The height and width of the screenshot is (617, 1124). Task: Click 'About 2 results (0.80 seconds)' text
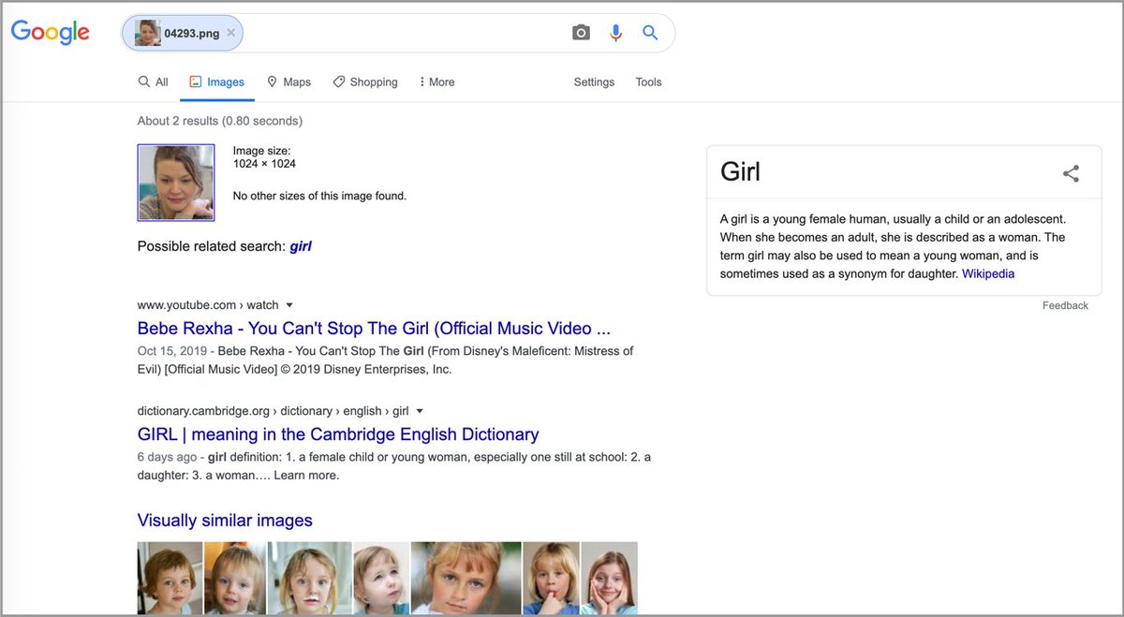(220, 121)
